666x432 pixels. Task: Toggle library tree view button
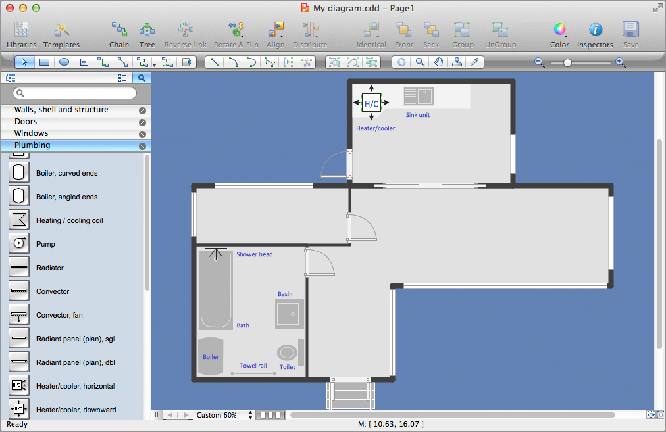pyautogui.click(x=10, y=78)
